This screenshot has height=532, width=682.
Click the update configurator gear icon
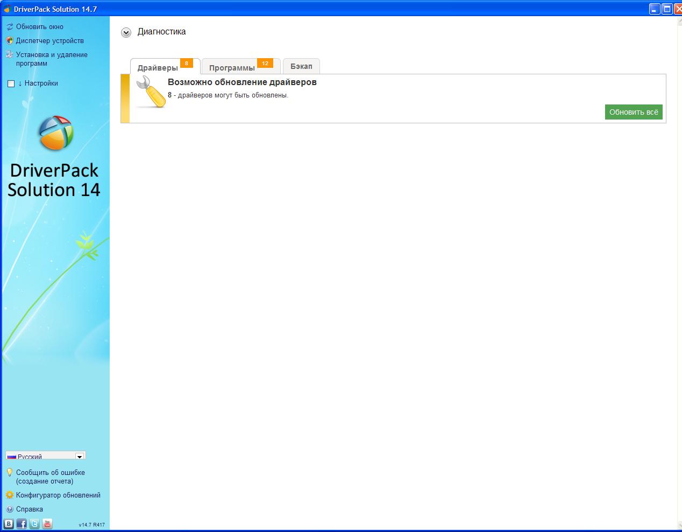pyautogui.click(x=9, y=495)
